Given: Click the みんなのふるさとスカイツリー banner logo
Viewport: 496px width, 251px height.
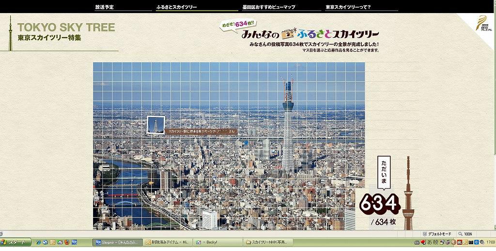Looking at the screenshot, I should click(310, 33).
